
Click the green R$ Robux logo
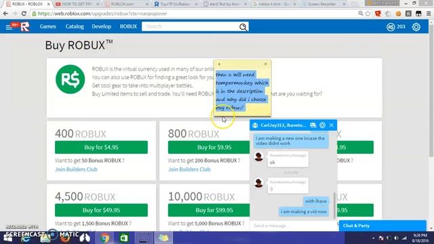pos(71,79)
